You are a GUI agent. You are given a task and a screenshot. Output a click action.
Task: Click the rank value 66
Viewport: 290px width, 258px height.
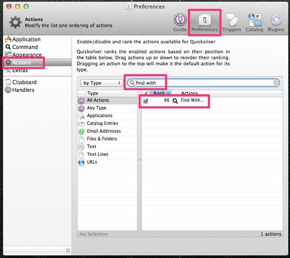tap(167, 100)
